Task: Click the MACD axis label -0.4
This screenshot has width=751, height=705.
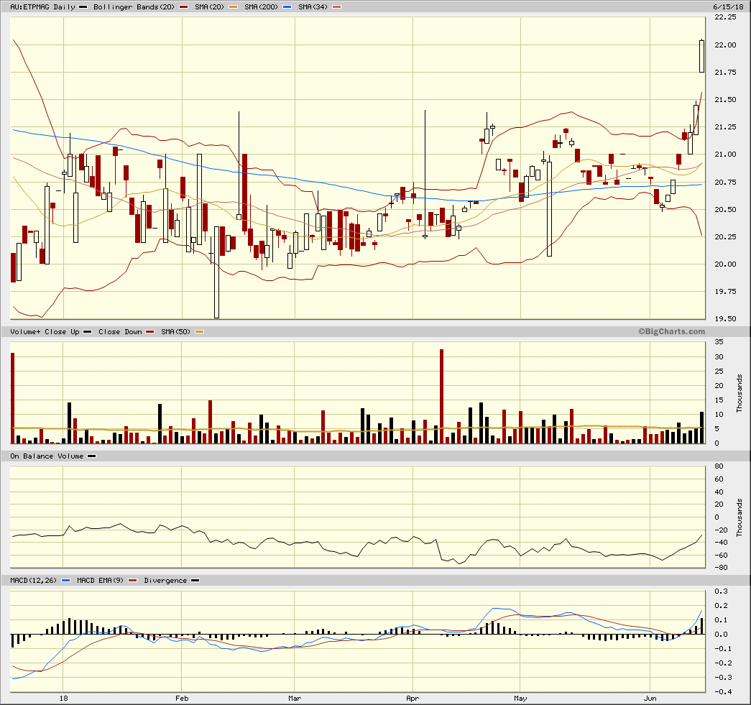Action: point(723,691)
